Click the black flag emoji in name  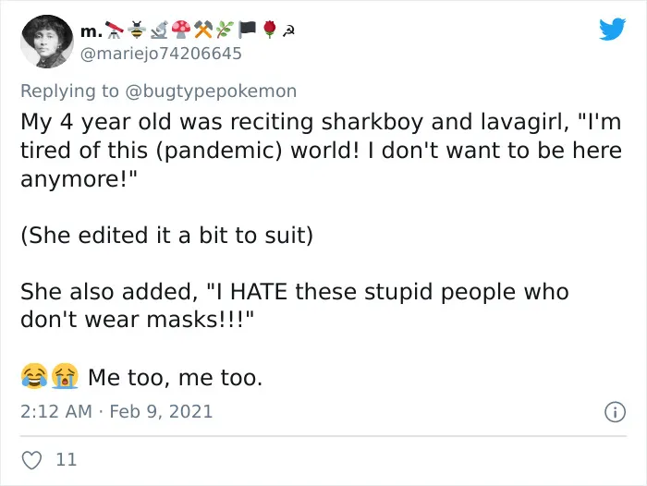click(247, 30)
